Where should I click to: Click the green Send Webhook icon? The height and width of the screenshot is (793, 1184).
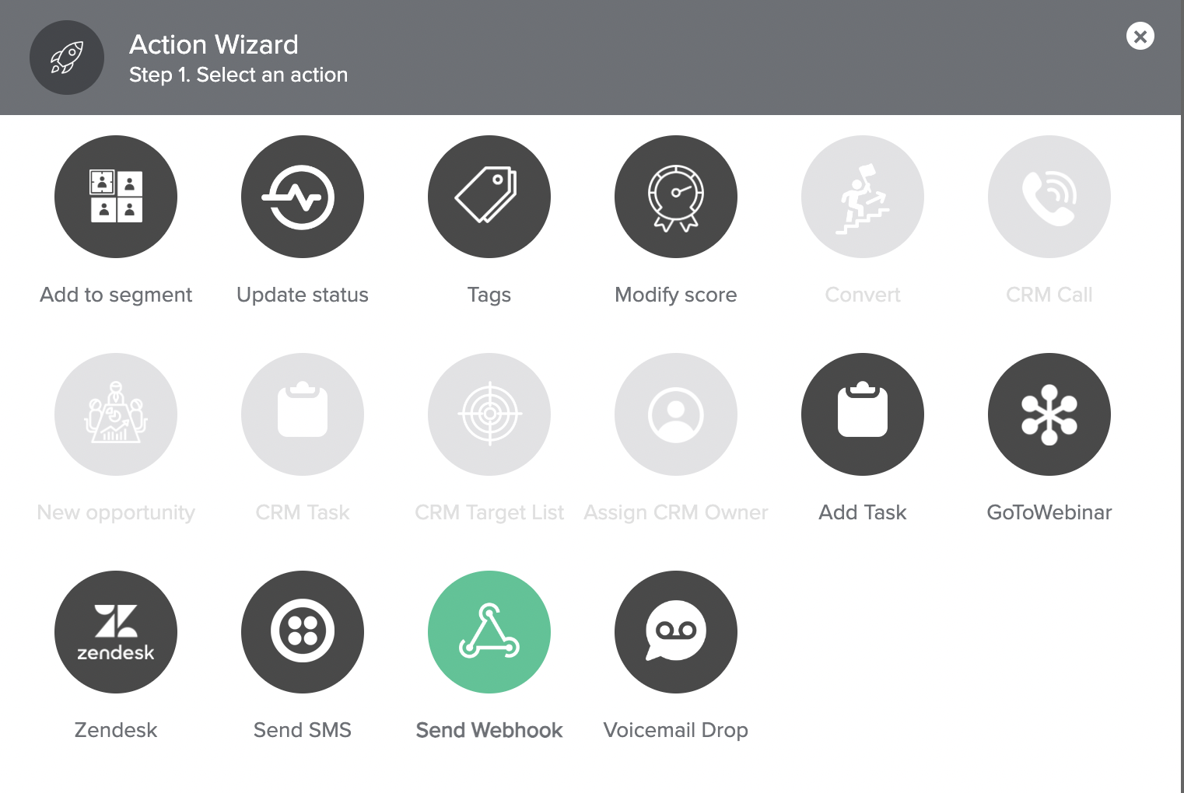[x=489, y=632]
